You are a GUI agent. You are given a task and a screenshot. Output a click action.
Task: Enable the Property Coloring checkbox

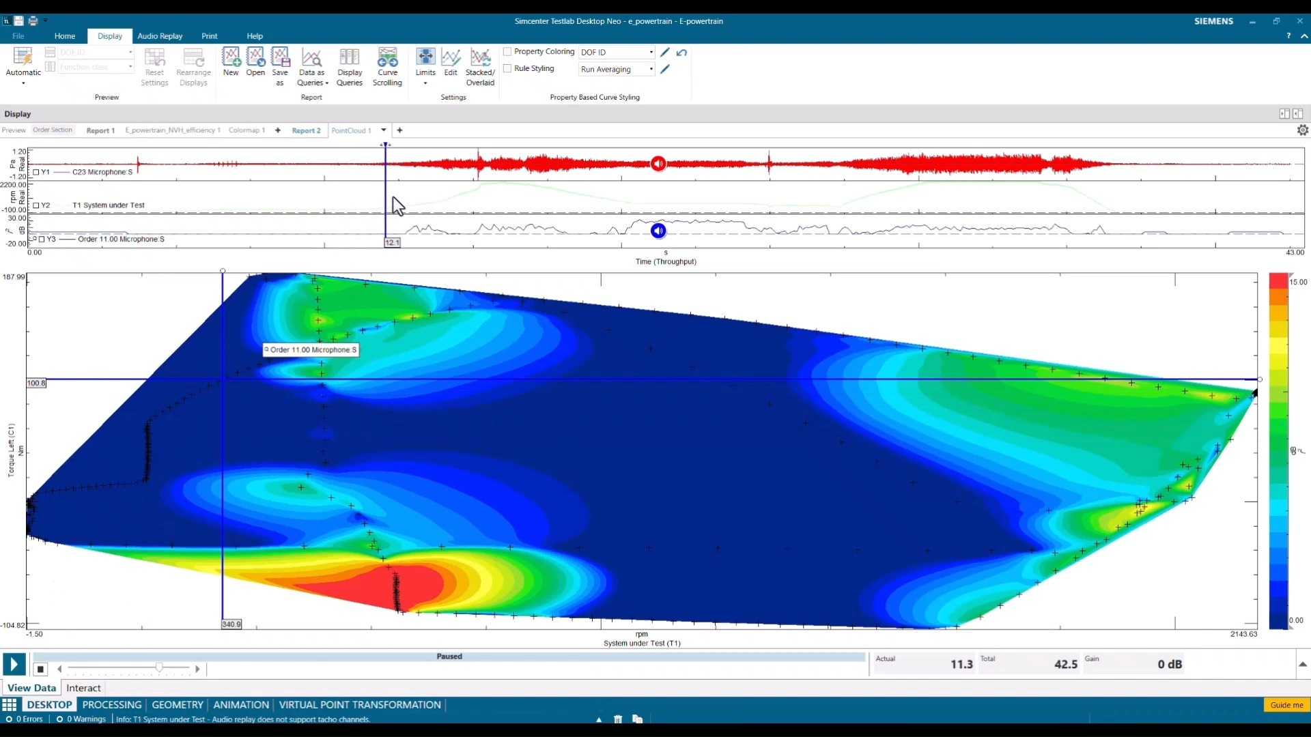(507, 52)
